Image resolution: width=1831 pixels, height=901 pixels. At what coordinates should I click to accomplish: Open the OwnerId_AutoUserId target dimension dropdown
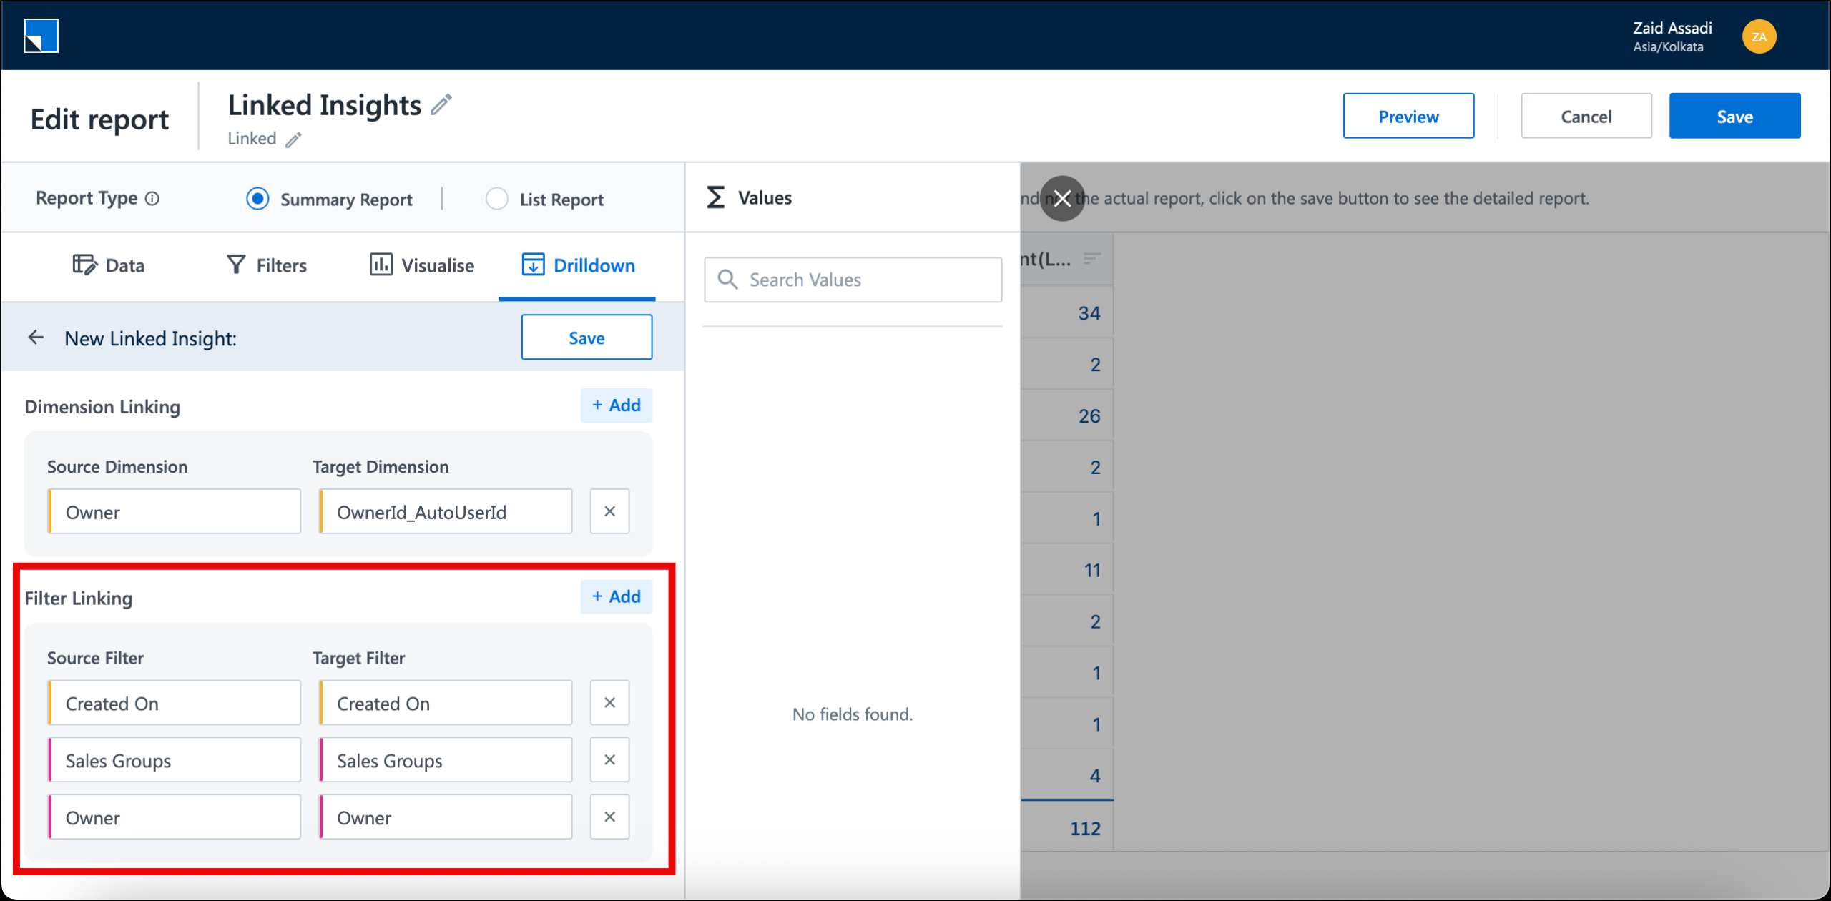point(445,511)
